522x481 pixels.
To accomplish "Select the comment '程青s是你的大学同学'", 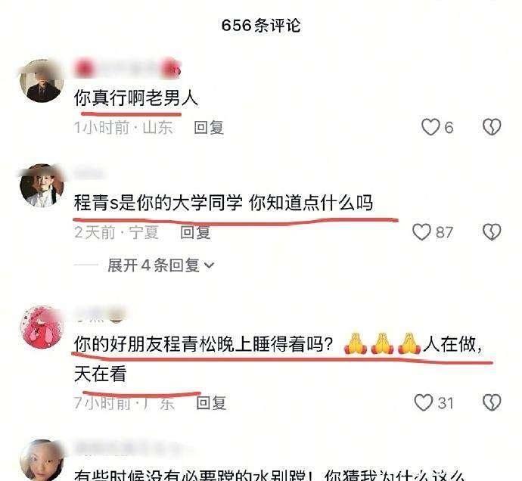I will [223, 203].
